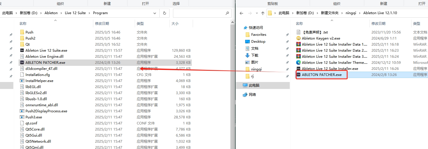This screenshot has height=149, width=428.
Task: Select Ableton Live Engine.dll file icon
Action: (22, 56)
